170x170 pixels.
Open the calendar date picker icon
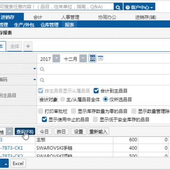(101, 59)
